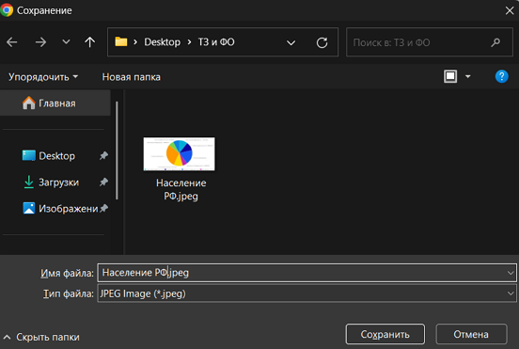Go back with the left arrow
This screenshot has height=349, width=519.
[x=12, y=42]
